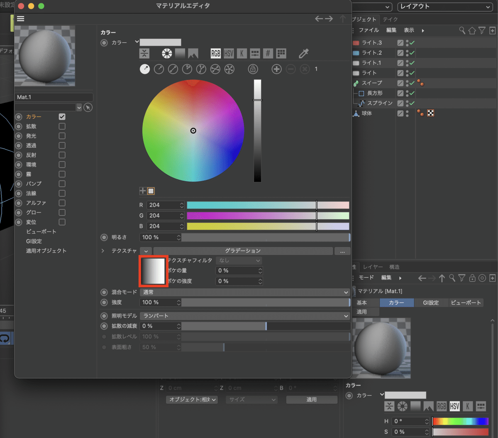Enable the 反射 channel checkbox
Viewport: 498px width, 438px height.
(x=62, y=155)
